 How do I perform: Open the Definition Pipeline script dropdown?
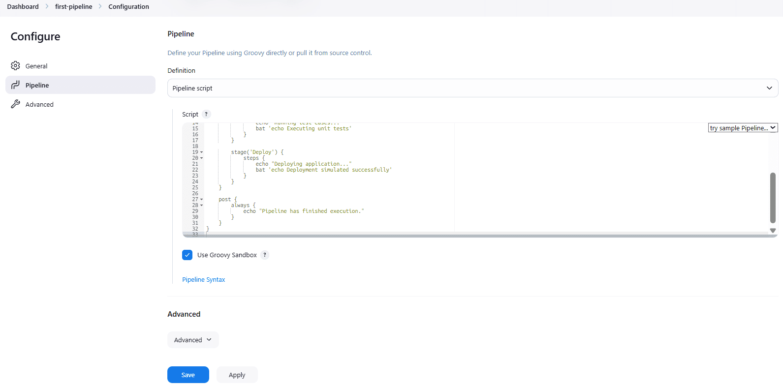click(x=472, y=88)
